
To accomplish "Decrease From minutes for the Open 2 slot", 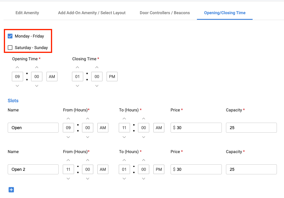I will (x=88, y=179).
